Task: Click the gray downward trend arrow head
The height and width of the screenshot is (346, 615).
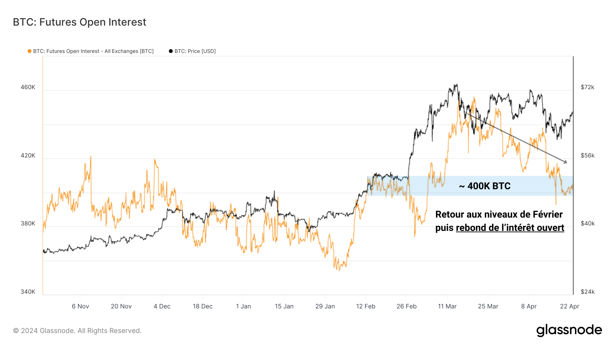Action: click(565, 162)
